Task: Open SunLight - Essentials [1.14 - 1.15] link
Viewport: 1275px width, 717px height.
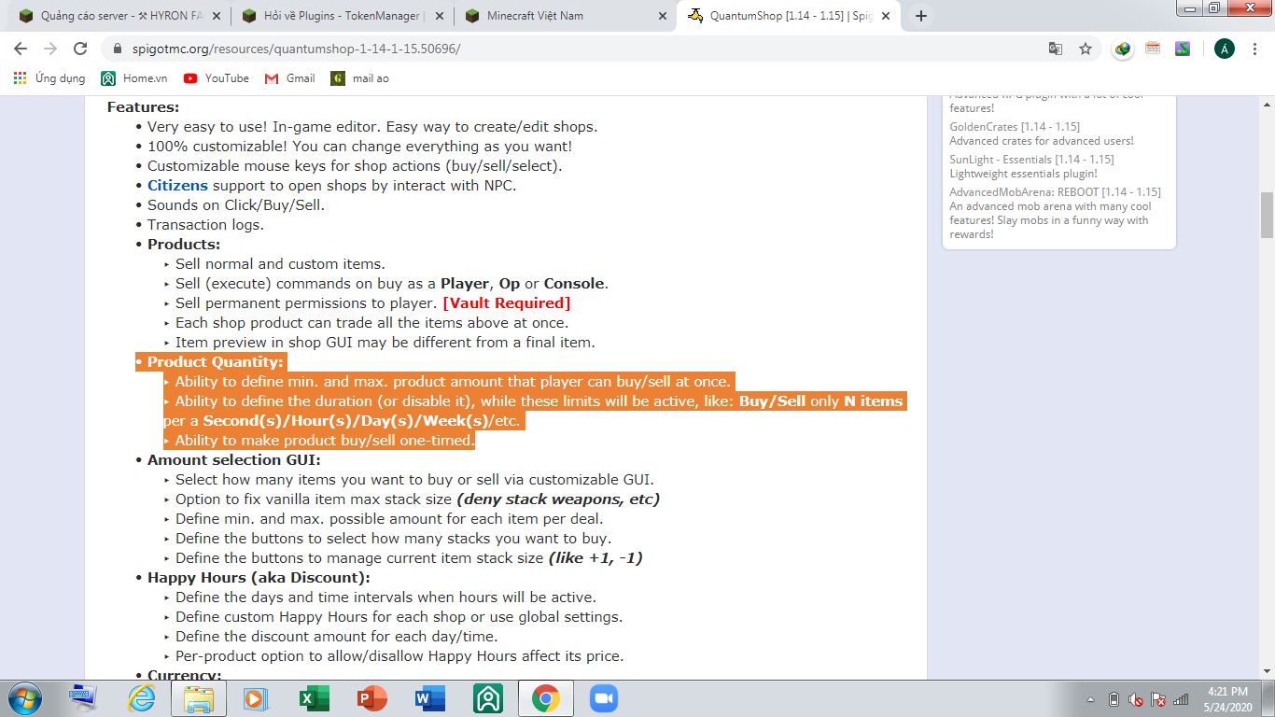Action: [1031, 160]
